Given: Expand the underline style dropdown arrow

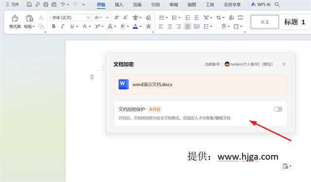Looking at the screenshot, I should pyautogui.click(x=77, y=26).
